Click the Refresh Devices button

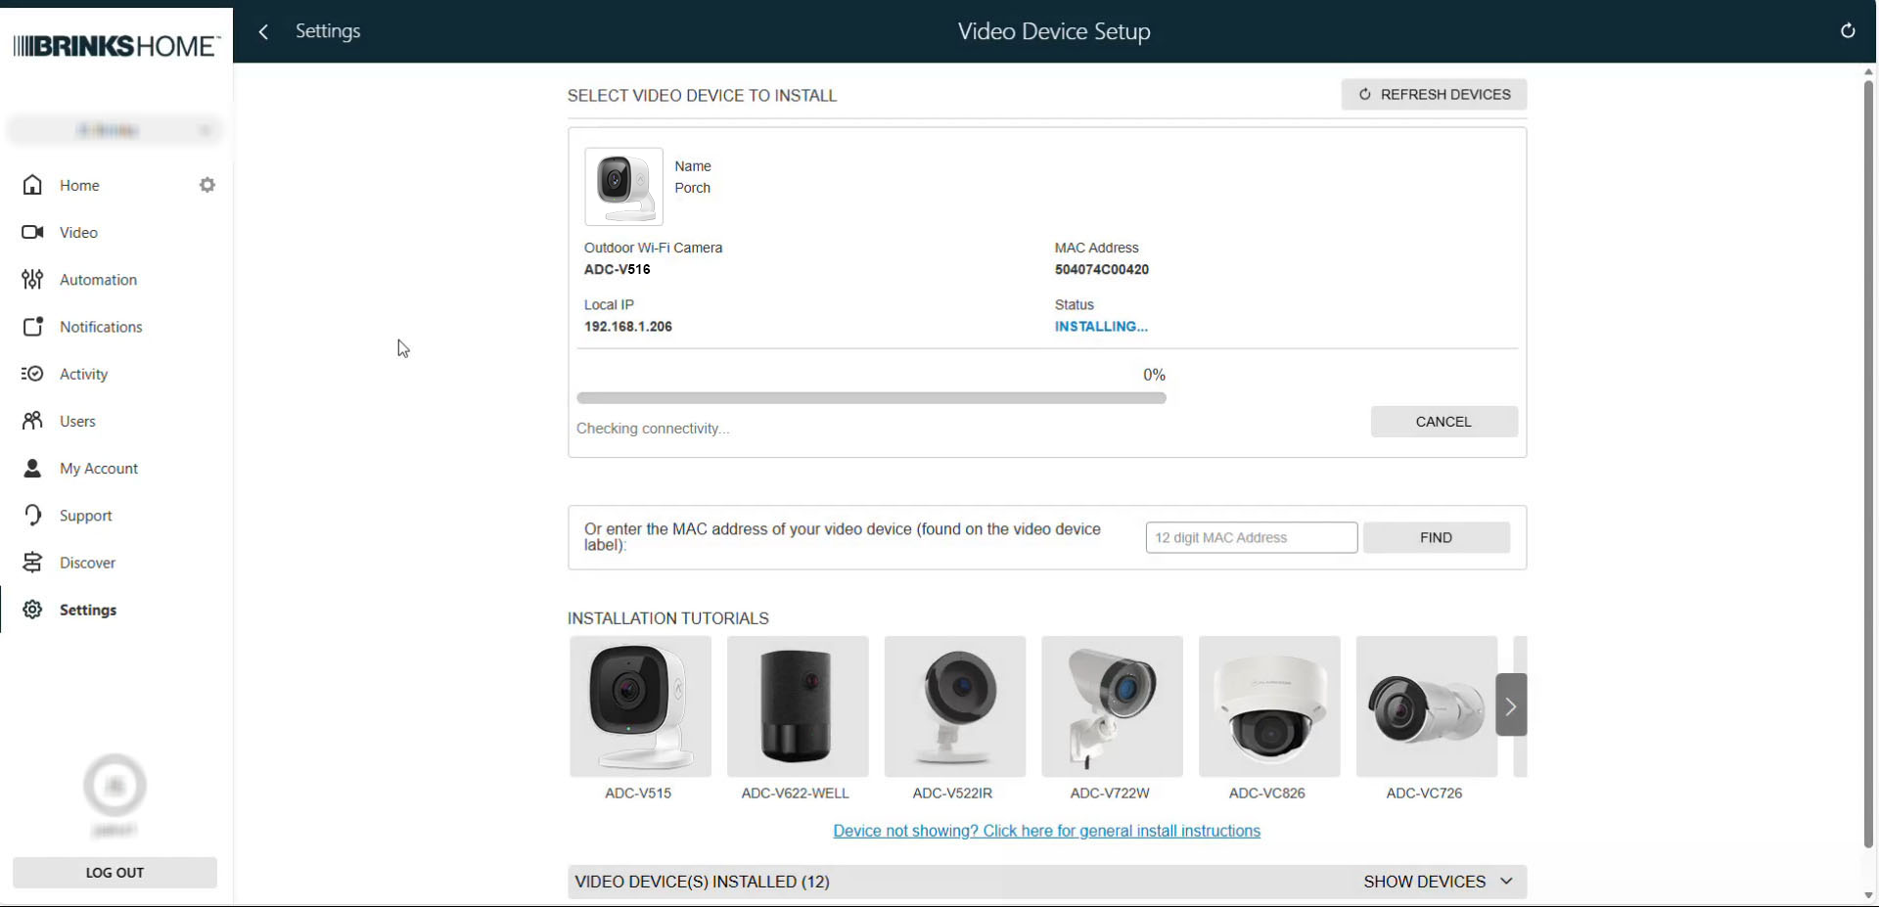click(x=1434, y=95)
